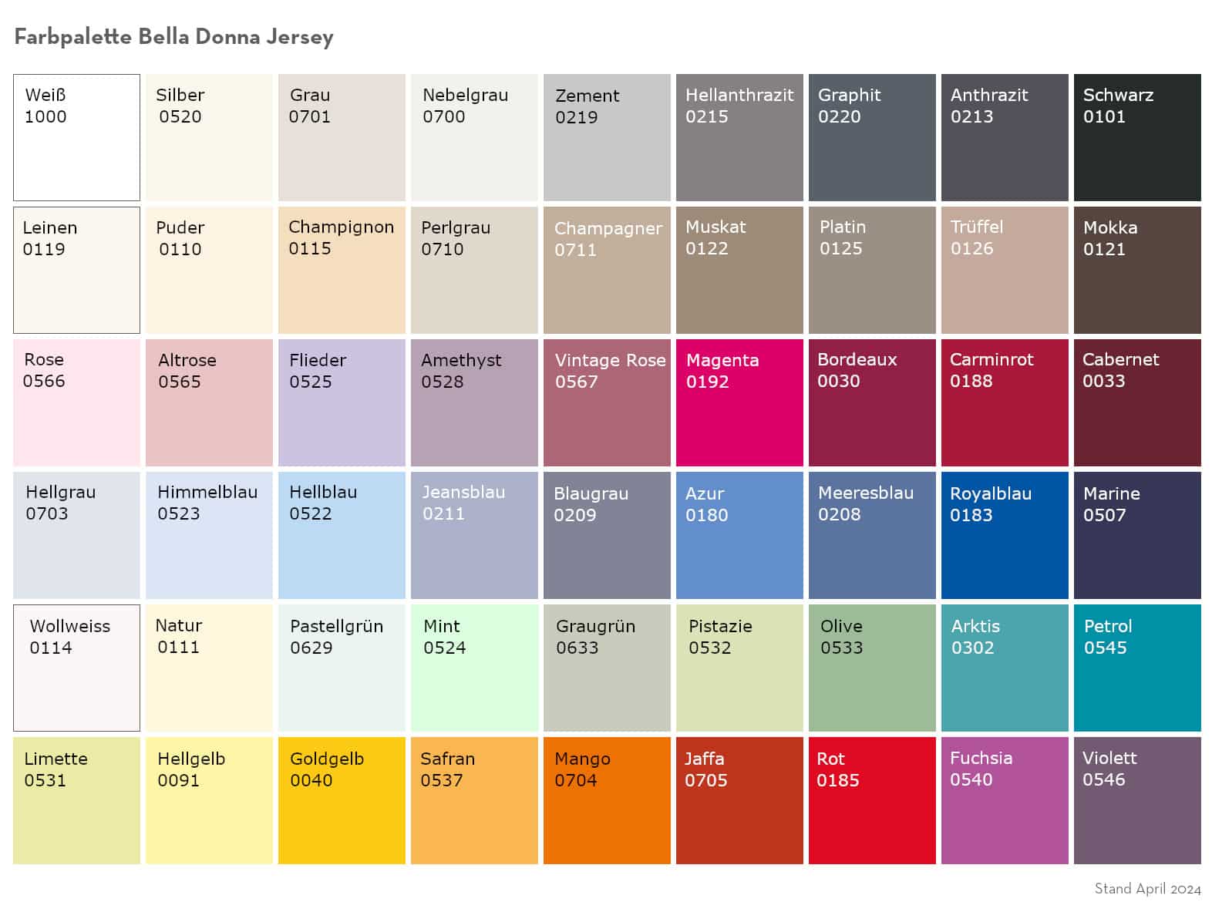The image size is (1212, 902).
Task: Pick the Olive 0533 swatch
Action: [x=872, y=668]
